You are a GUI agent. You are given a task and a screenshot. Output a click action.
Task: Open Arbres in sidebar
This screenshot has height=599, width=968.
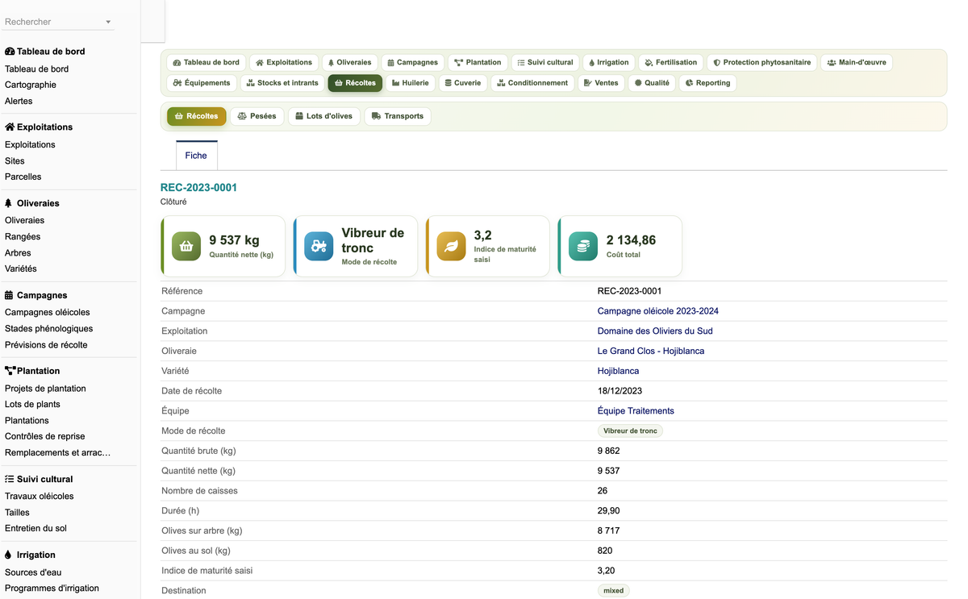tap(18, 252)
